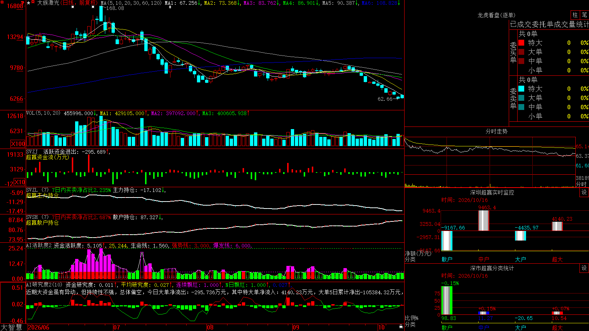
Task: Open MA(5,10,20,30,60,120) indicator parameters
Action: 131,3
